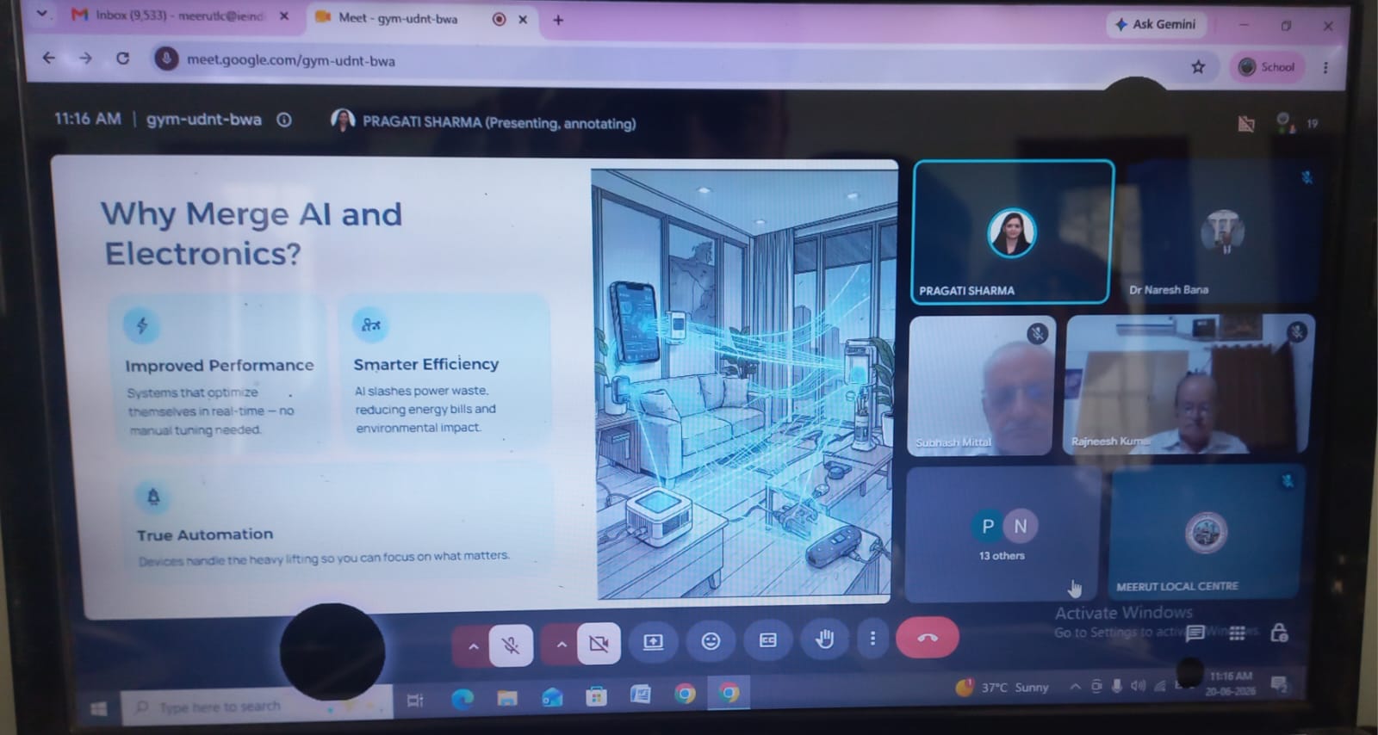Switch to the Gmail Inbox tab
The image size is (1378, 735).
[x=178, y=16]
